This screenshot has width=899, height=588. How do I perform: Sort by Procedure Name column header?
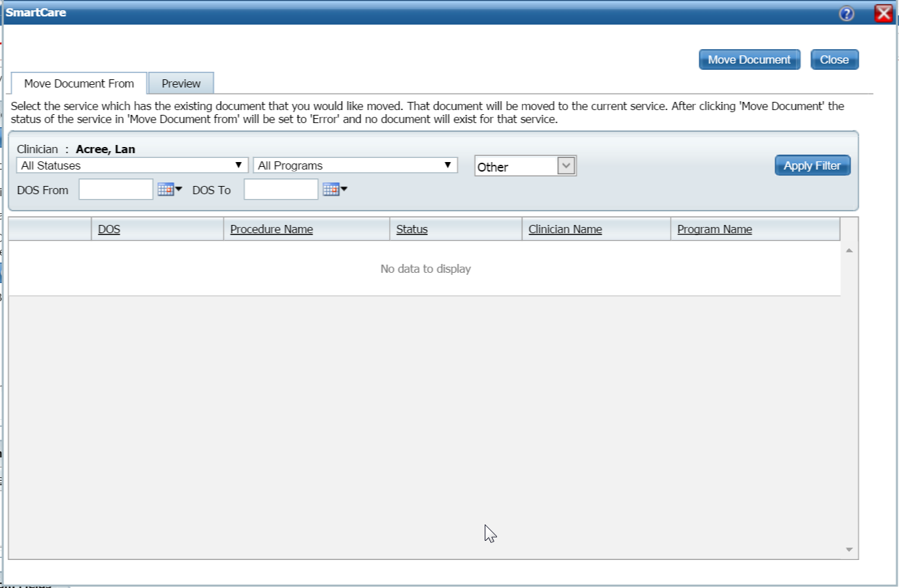[271, 230]
